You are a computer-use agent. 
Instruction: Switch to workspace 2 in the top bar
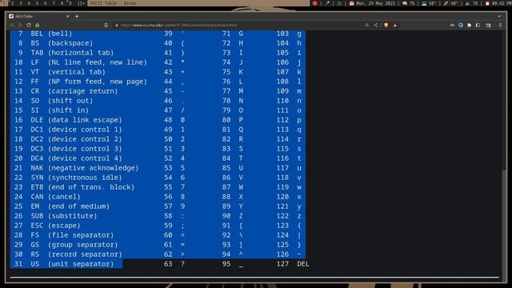tap(13, 3)
